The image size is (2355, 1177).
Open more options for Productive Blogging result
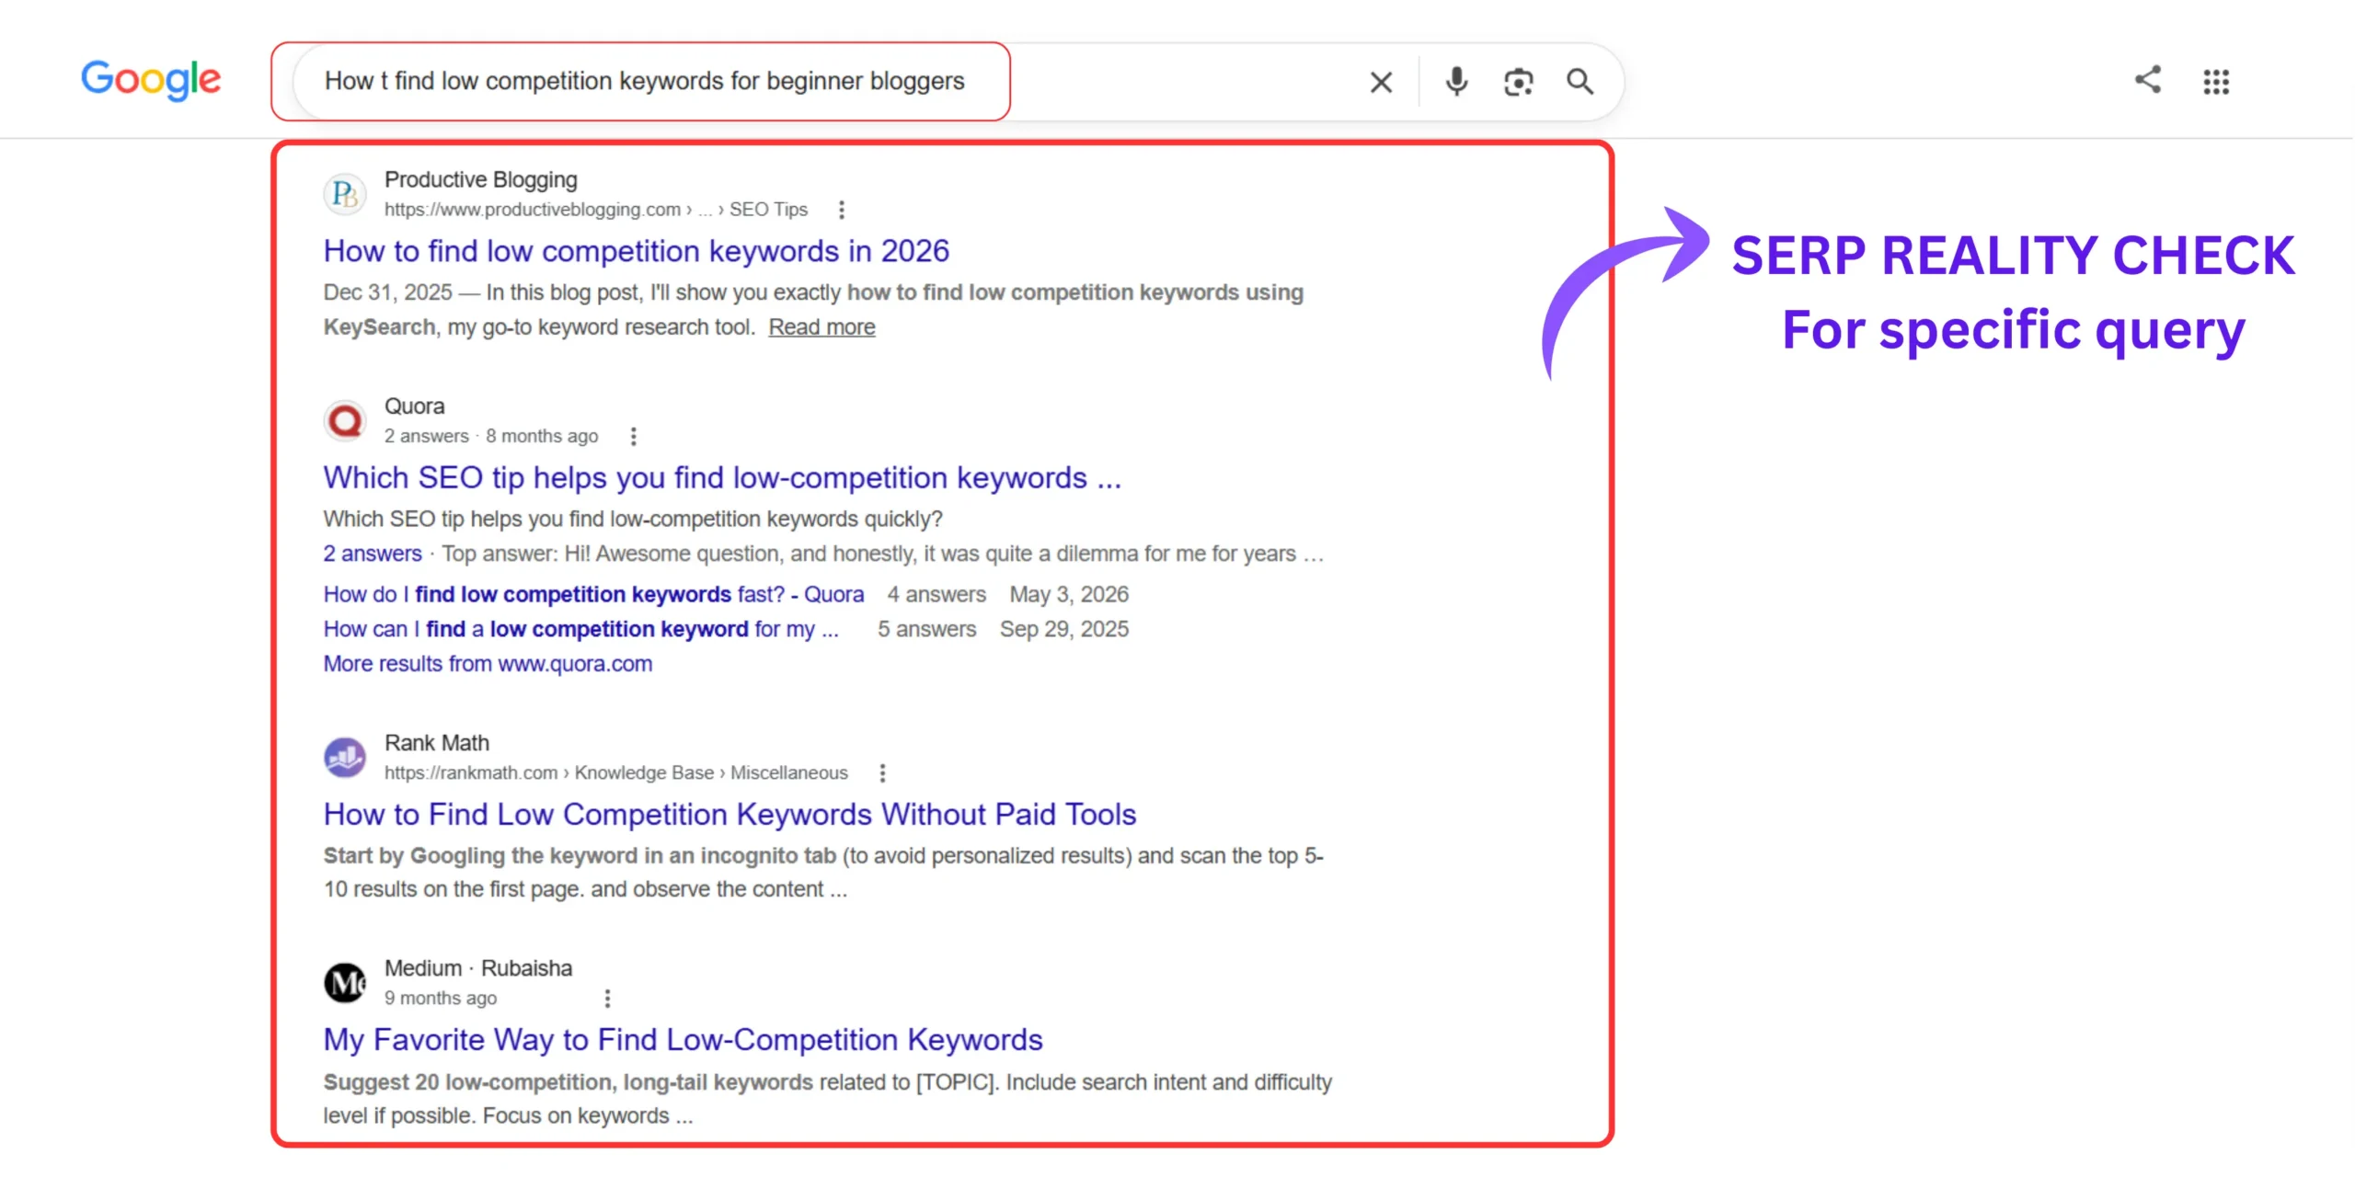[x=841, y=210]
